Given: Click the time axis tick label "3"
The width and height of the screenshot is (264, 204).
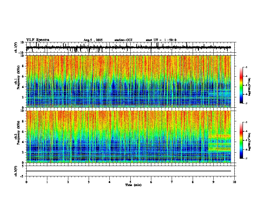Looking at the screenshot, I should [x=89, y=182].
